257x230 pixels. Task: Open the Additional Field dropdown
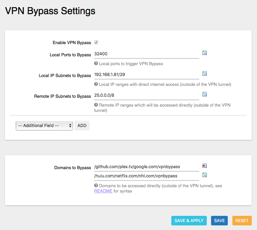(x=44, y=125)
